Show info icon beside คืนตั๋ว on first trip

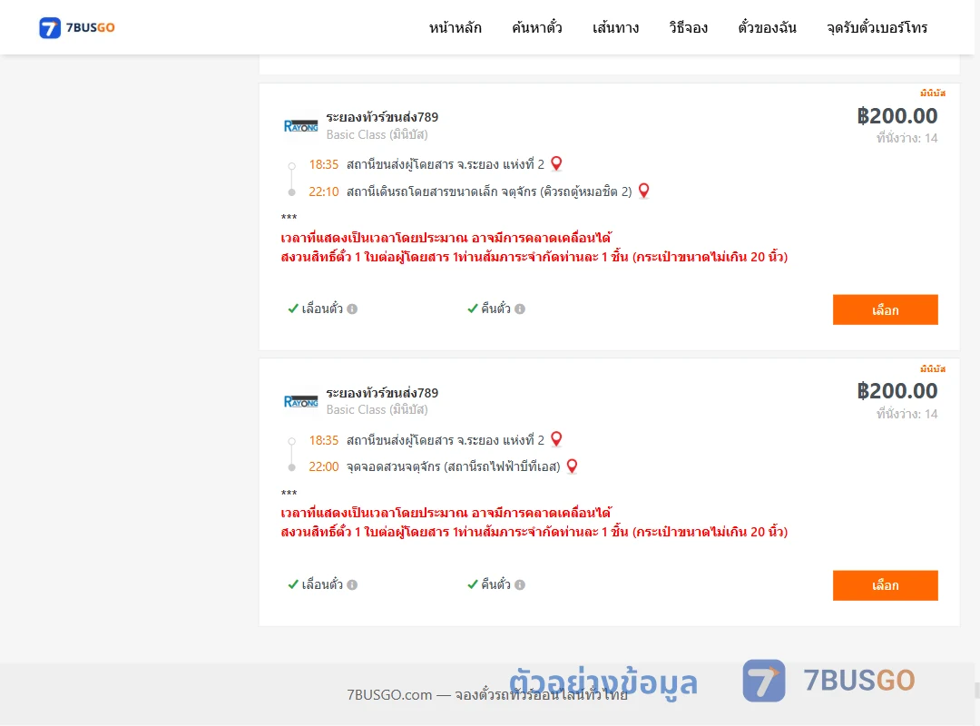click(520, 309)
